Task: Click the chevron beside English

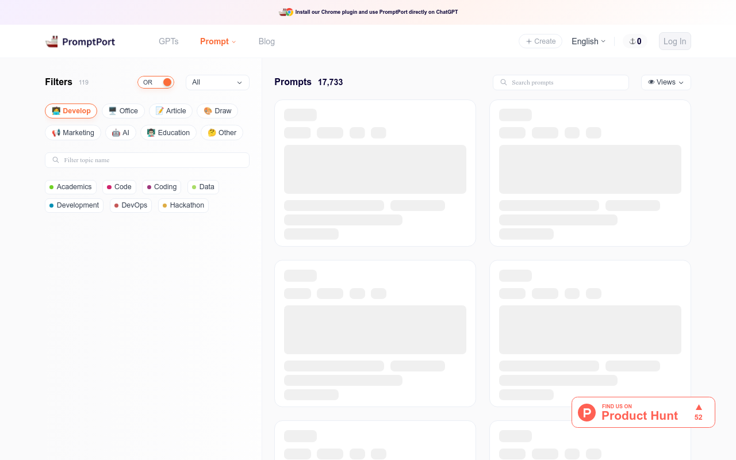Action: point(603,41)
